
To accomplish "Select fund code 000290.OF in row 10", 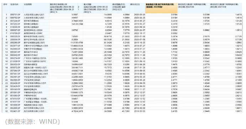I will 15,43.
